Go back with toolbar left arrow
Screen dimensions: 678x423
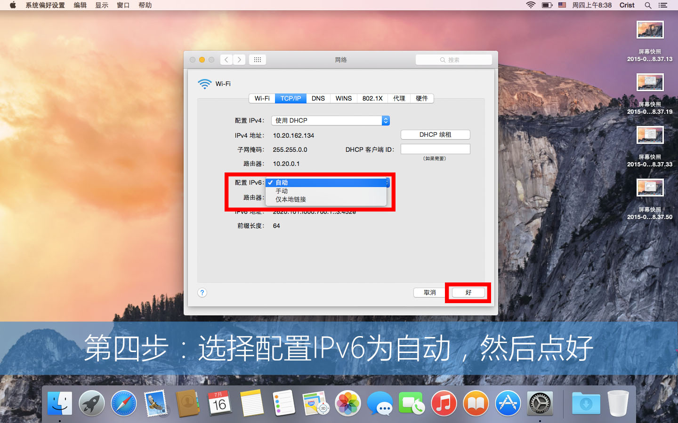226,60
